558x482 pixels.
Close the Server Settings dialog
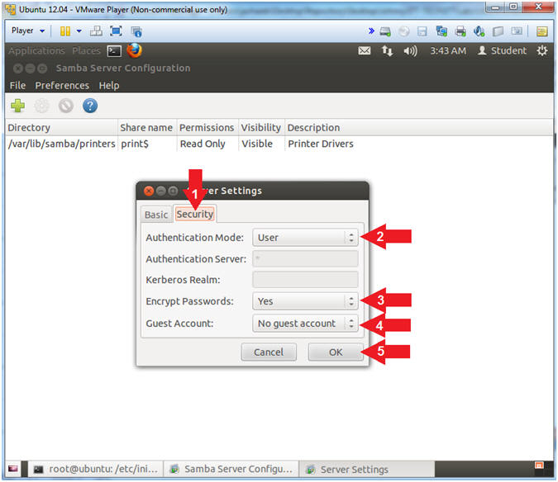(149, 191)
